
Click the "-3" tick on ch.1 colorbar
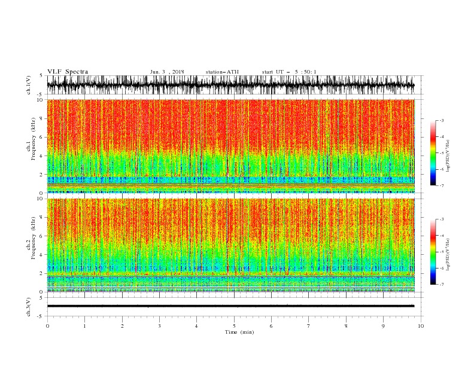pos(441,120)
